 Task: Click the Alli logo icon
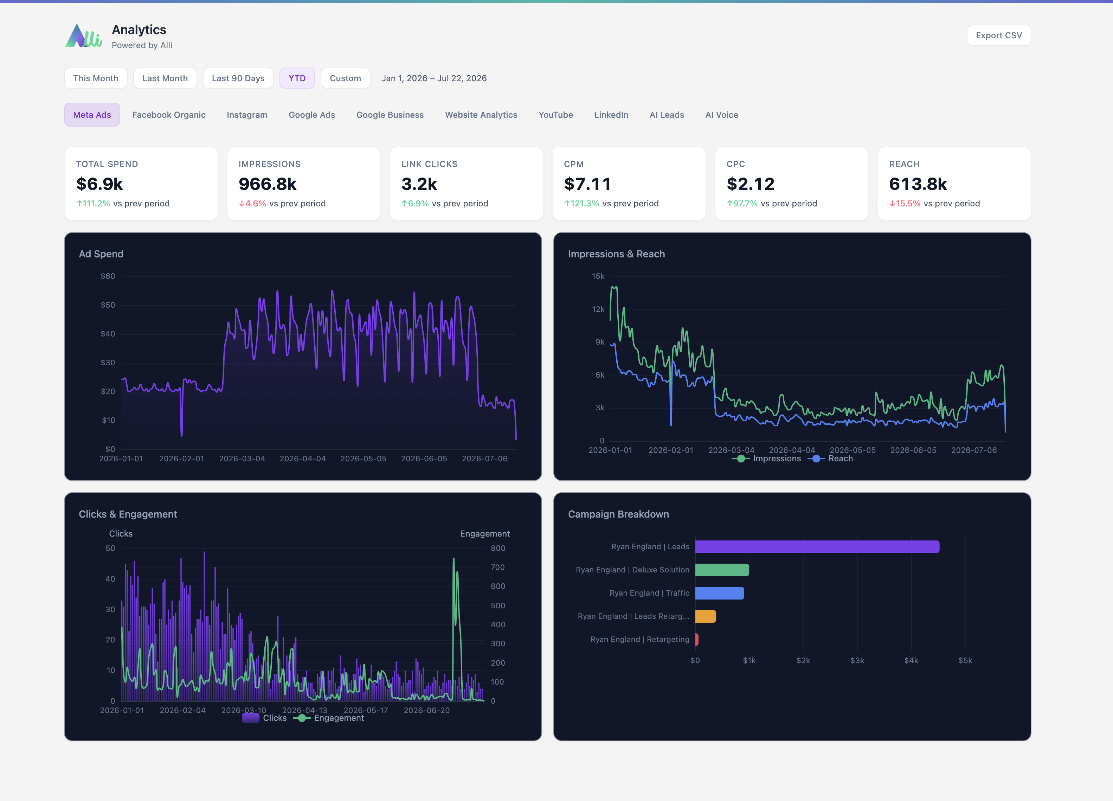coord(84,36)
